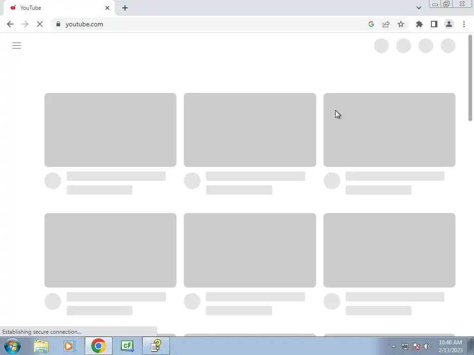Open the clock showing 10:46 AM

click(450, 346)
